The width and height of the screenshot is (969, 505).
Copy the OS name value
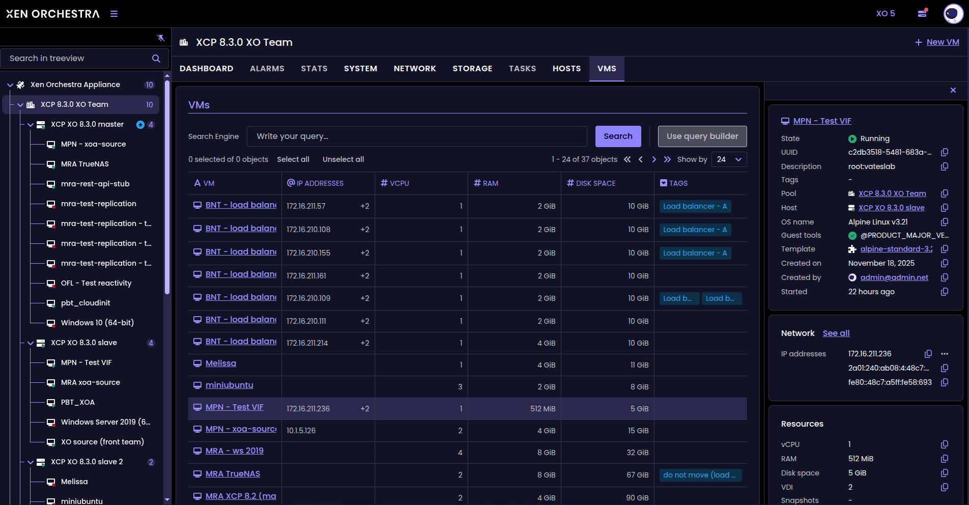click(945, 222)
